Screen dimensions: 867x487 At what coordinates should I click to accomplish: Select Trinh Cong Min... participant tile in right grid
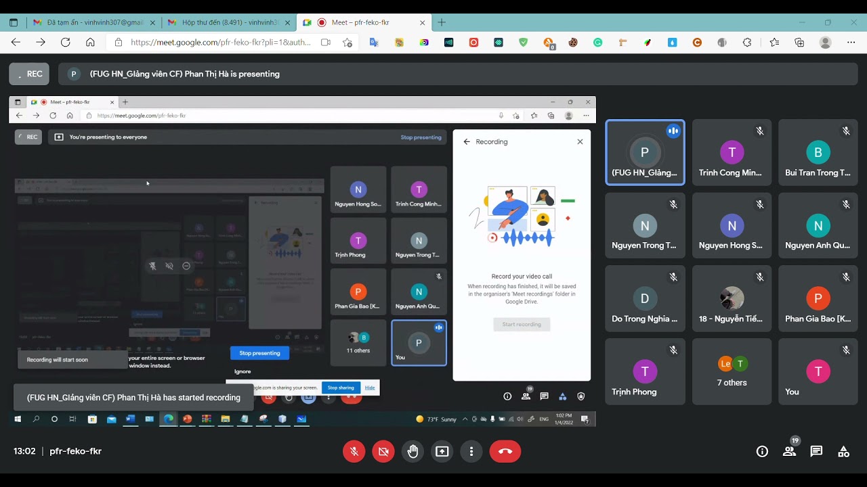(x=732, y=153)
